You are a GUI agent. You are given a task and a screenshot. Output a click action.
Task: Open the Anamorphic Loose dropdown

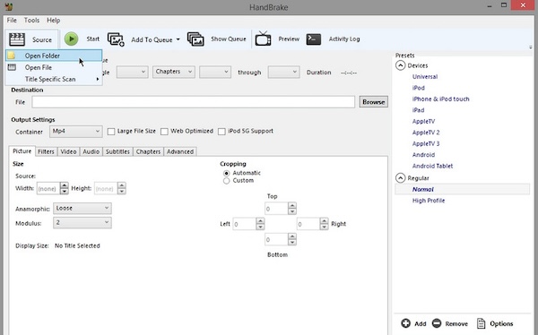pyautogui.click(x=82, y=208)
